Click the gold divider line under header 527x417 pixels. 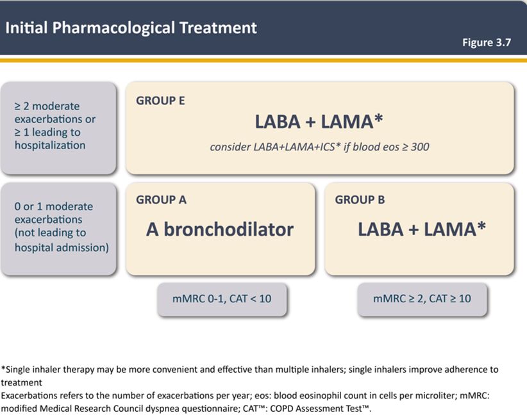(263, 60)
